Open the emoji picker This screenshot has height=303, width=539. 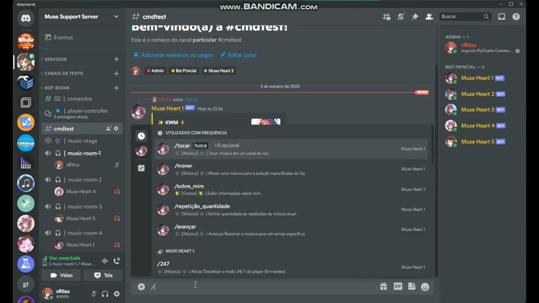coord(425,287)
